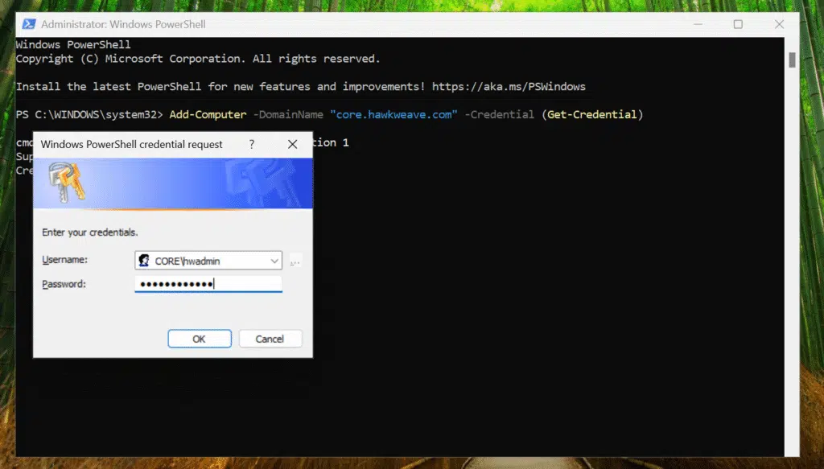Image resolution: width=824 pixels, height=469 pixels.
Task: Click the Add-Computer command text
Action: (208, 114)
